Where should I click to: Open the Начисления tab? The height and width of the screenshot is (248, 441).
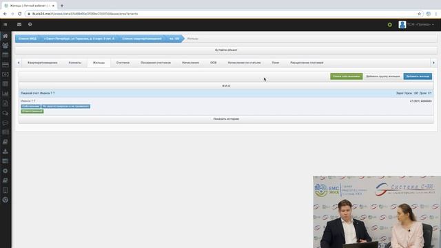[190, 63]
